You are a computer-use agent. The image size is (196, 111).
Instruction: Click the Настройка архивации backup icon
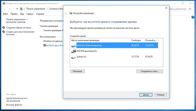click(71, 13)
